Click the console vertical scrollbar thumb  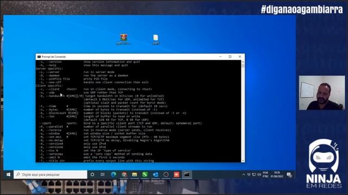click(x=243, y=66)
